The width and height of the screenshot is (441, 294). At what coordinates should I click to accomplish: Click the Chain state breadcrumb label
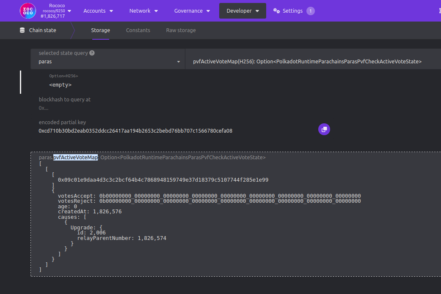click(42, 30)
